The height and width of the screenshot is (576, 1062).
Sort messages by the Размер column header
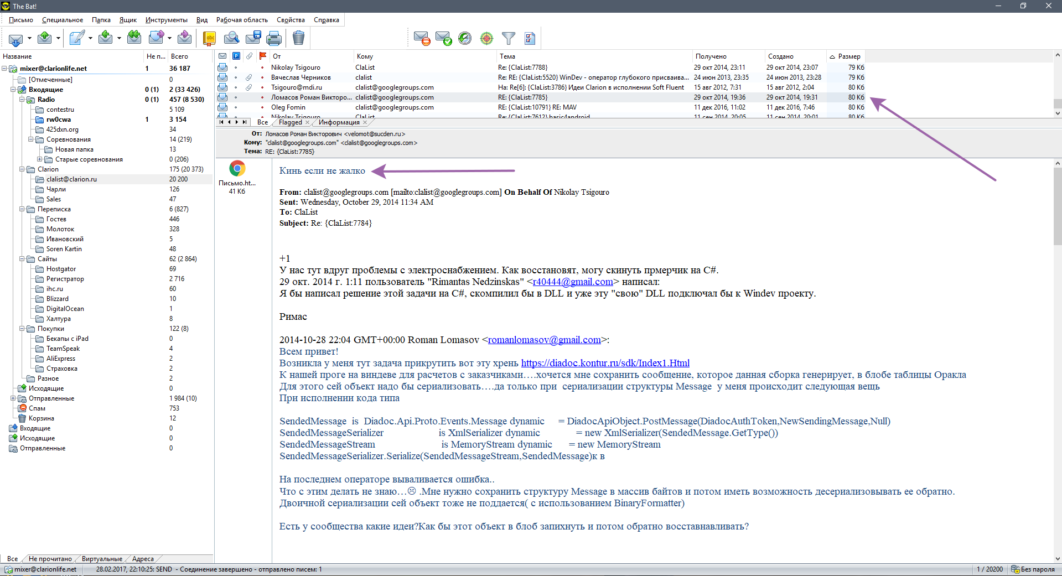pos(849,56)
